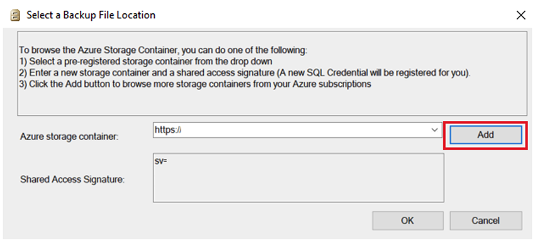Image resolution: width=535 pixels, height=242 pixels.
Task: Close the Select a Backup File Location window
Action: coord(521,15)
